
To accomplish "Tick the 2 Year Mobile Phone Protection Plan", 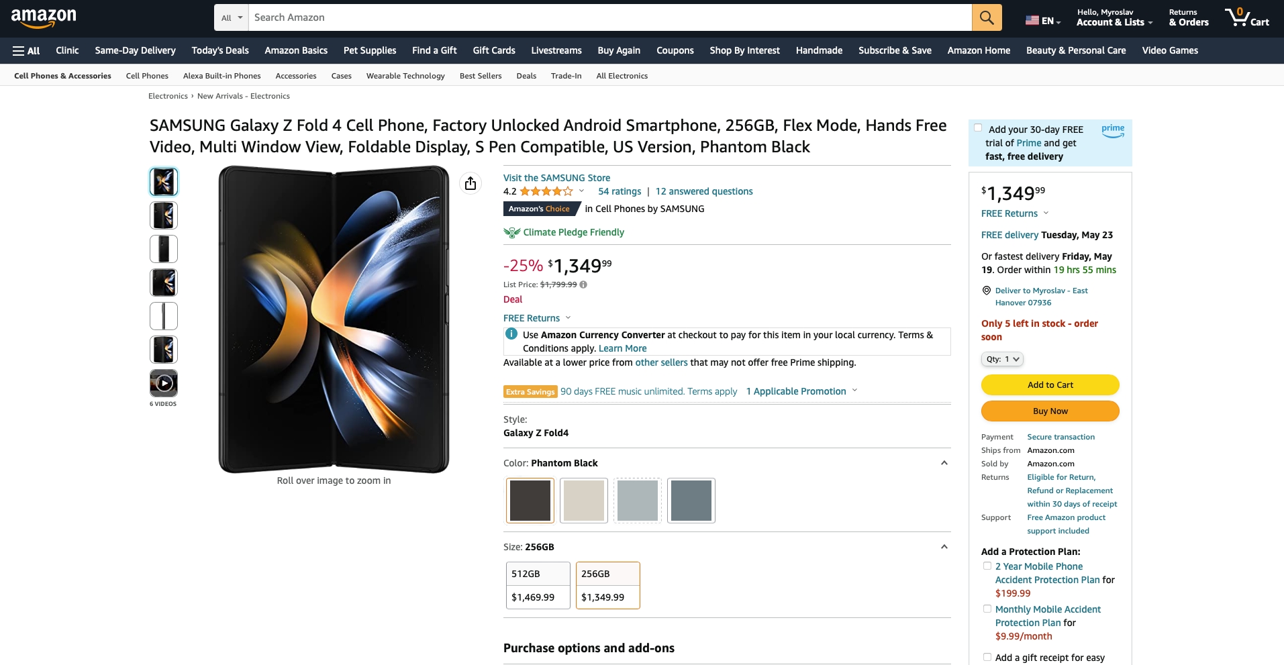I will coord(987,566).
